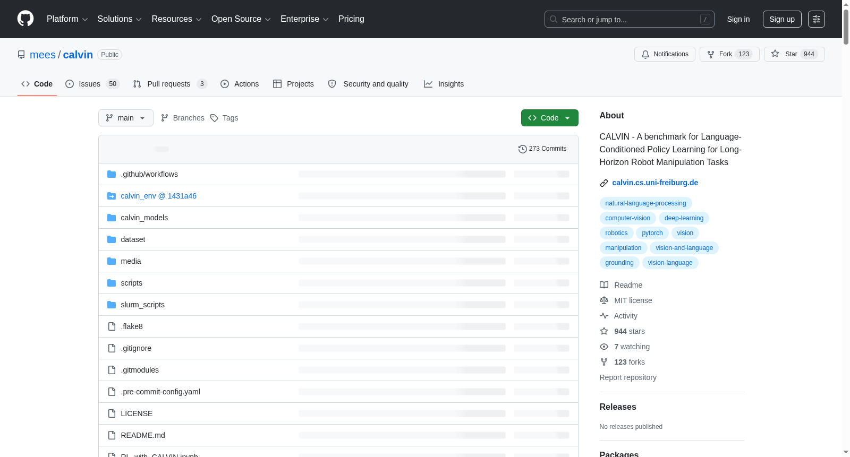Click the eye icon beside 7 watching
Image resolution: width=850 pixels, height=457 pixels.
(604, 347)
